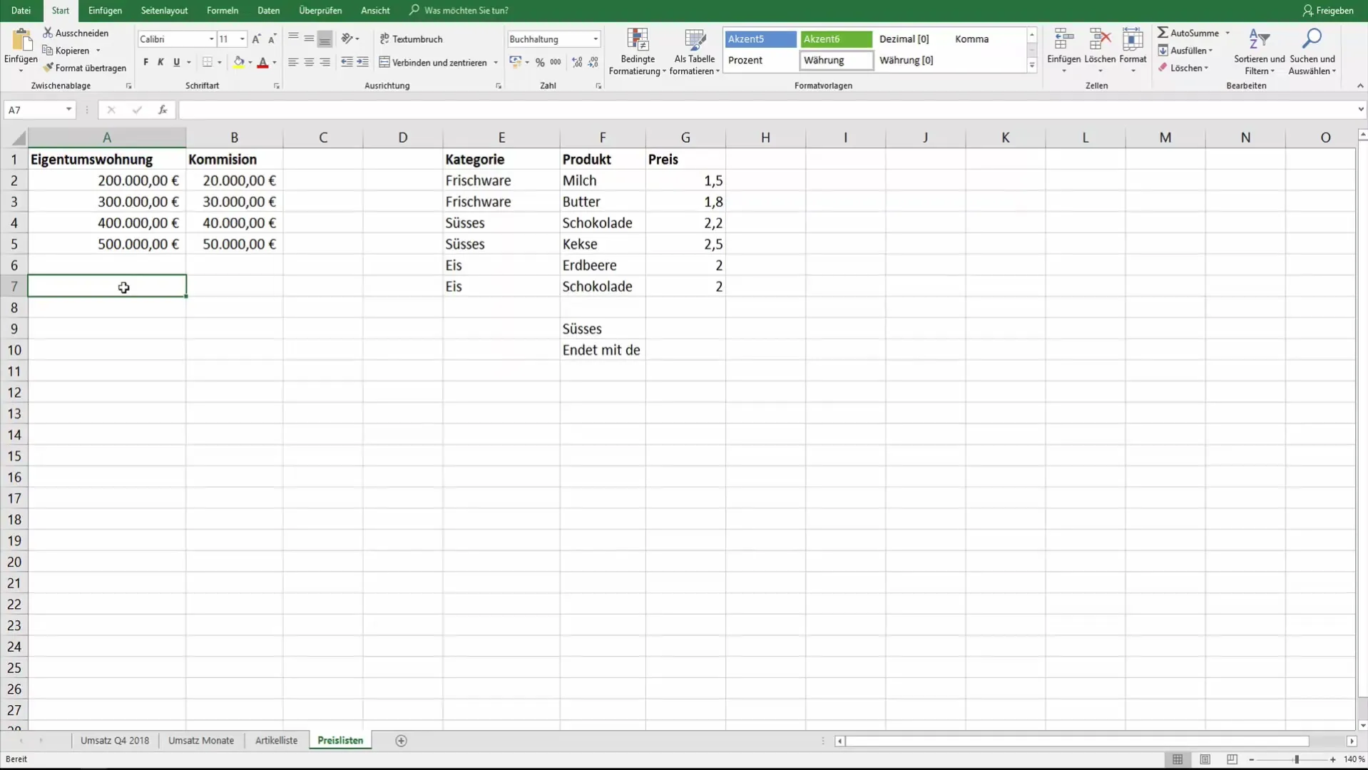Open the font name Calibri dropdown
Viewport: 1368px width, 770px height.
(x=211, y=39)
